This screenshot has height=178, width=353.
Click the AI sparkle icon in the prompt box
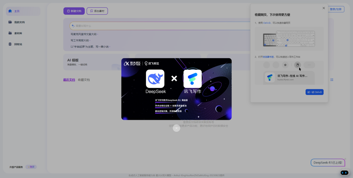(73, 26)
